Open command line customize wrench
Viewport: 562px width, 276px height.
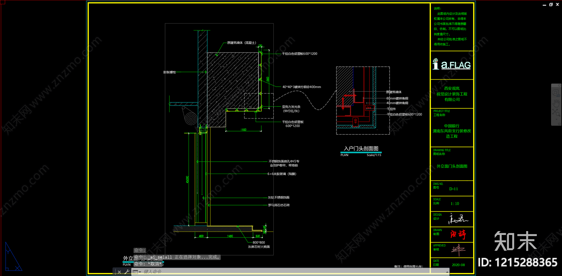point(127,272)
